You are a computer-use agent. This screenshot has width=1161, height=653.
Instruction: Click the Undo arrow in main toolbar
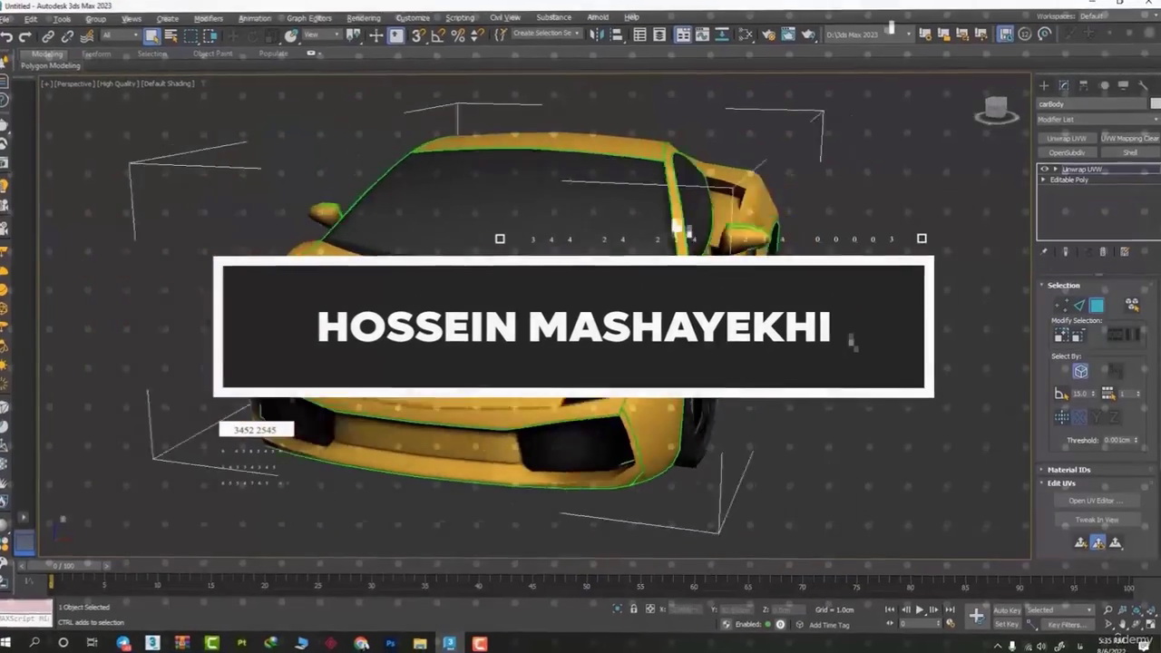click(x=7, y=36)
